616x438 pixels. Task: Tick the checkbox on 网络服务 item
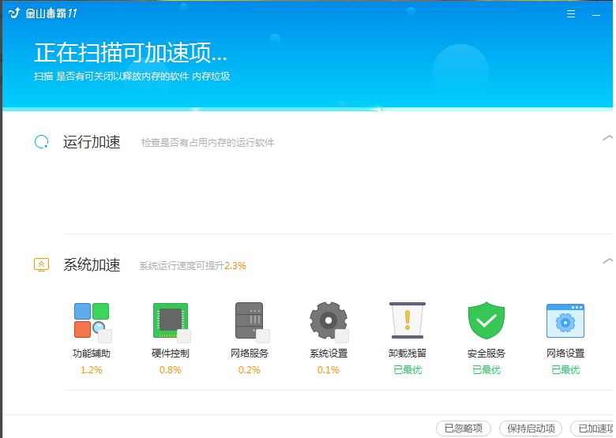point(263,336)
